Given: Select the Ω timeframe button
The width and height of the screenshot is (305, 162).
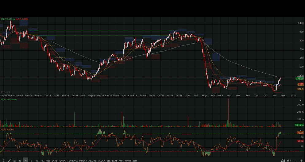Looking at the screenshot, I should click(20, 160).
